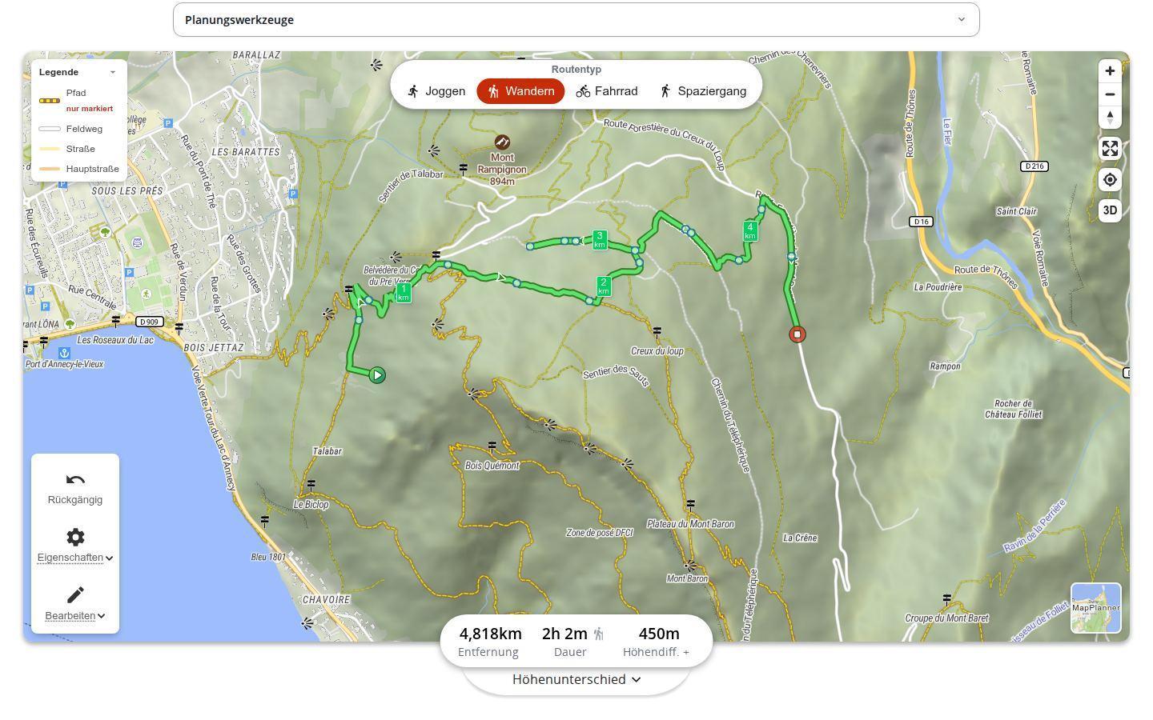Center map on my location

point(1110,180)
